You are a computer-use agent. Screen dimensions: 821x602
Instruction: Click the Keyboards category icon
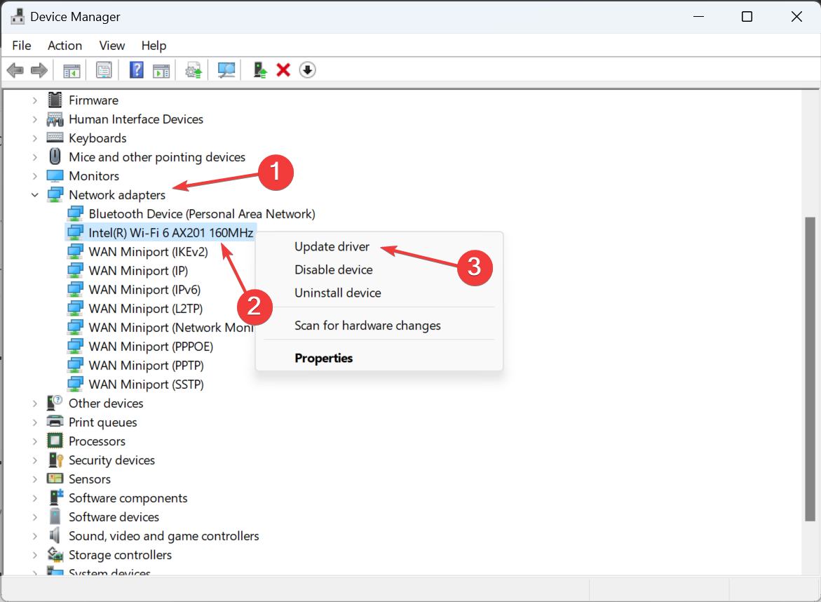[x=55, y=138]
